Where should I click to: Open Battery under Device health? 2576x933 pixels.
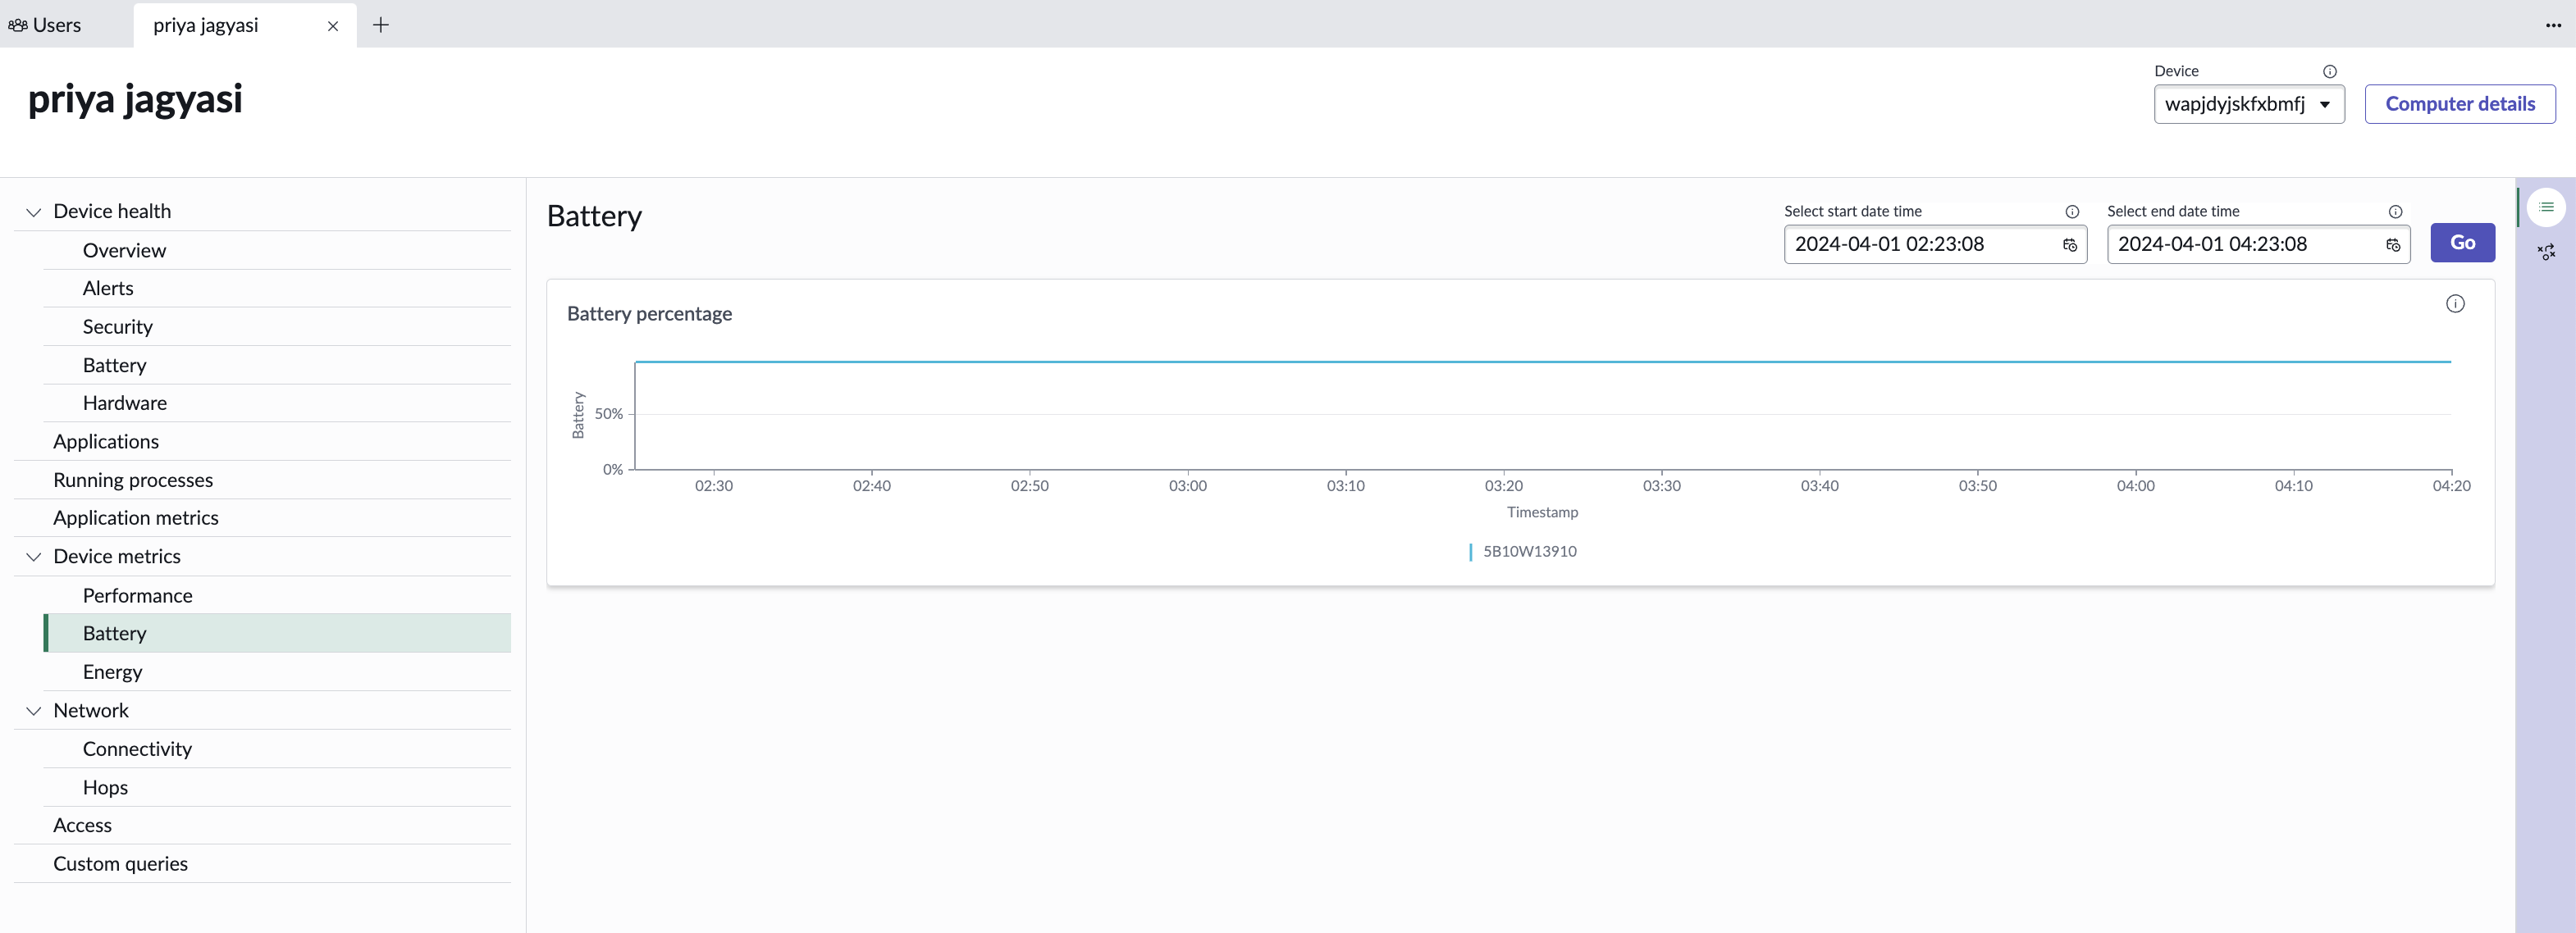[277, 366]
